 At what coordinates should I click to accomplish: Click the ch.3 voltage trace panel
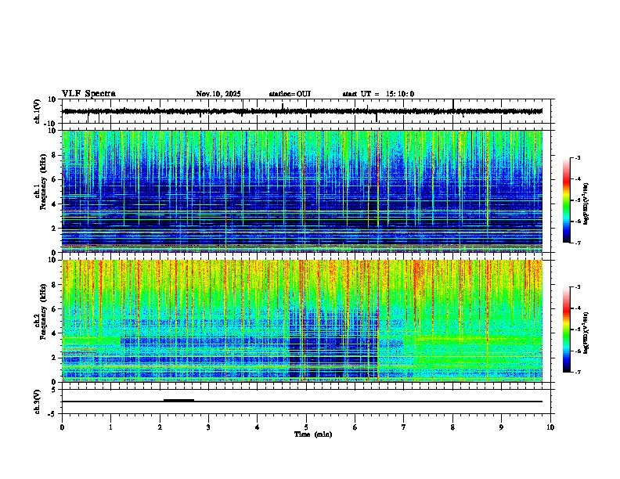pyautogui.click(x=308, y=402)
